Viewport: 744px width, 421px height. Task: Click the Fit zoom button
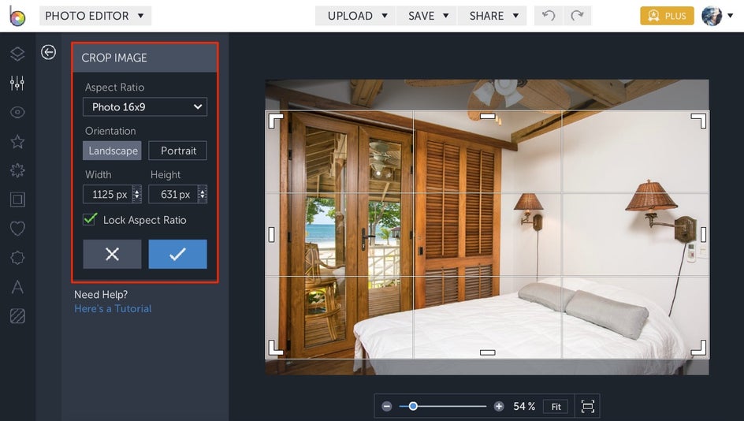click(x=556, y=406)
